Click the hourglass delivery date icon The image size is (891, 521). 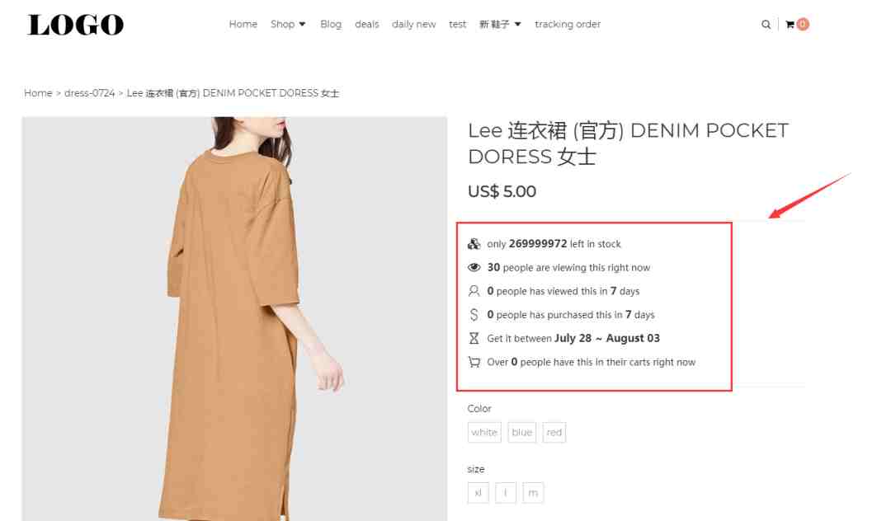[474, 338]
